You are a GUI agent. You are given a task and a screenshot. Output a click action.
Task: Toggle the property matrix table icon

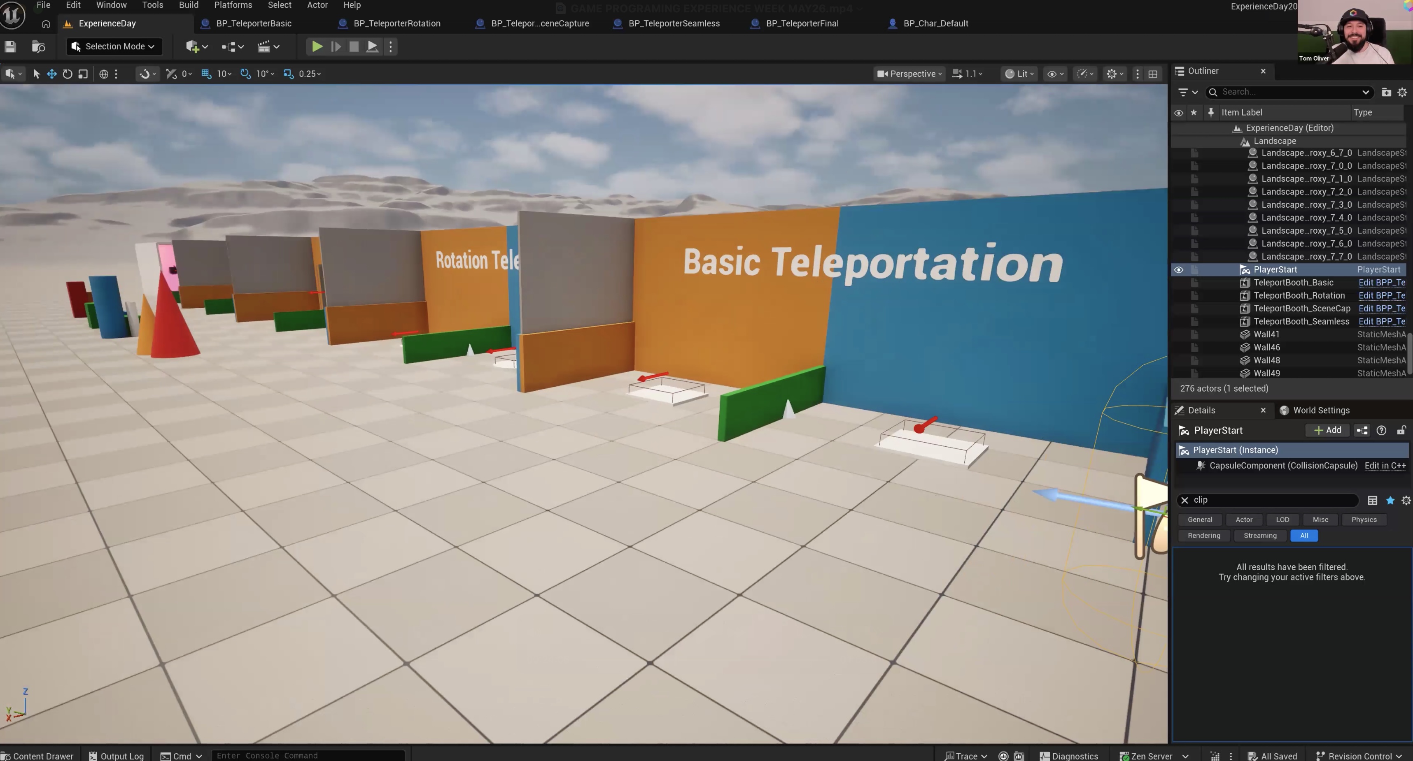(x=1372, y=500)
